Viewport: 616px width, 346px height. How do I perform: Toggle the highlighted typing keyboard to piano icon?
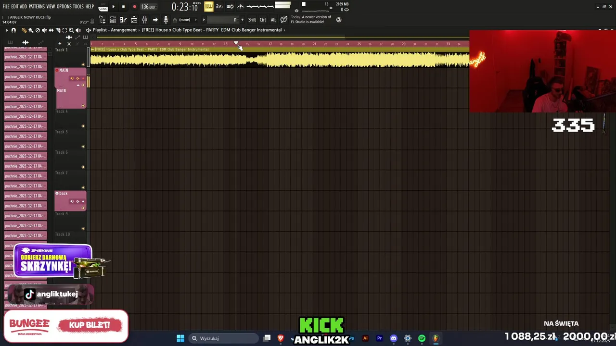[x=209, y=6]
